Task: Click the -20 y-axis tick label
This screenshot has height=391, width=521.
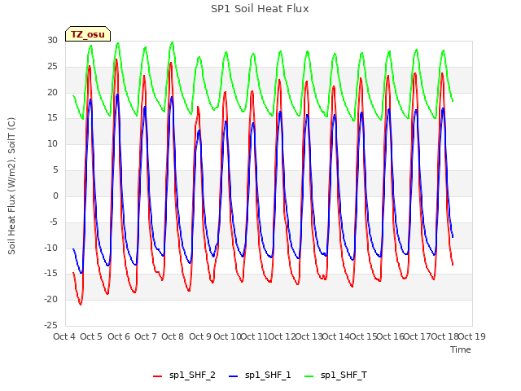Action: click(x=50, y=300)
